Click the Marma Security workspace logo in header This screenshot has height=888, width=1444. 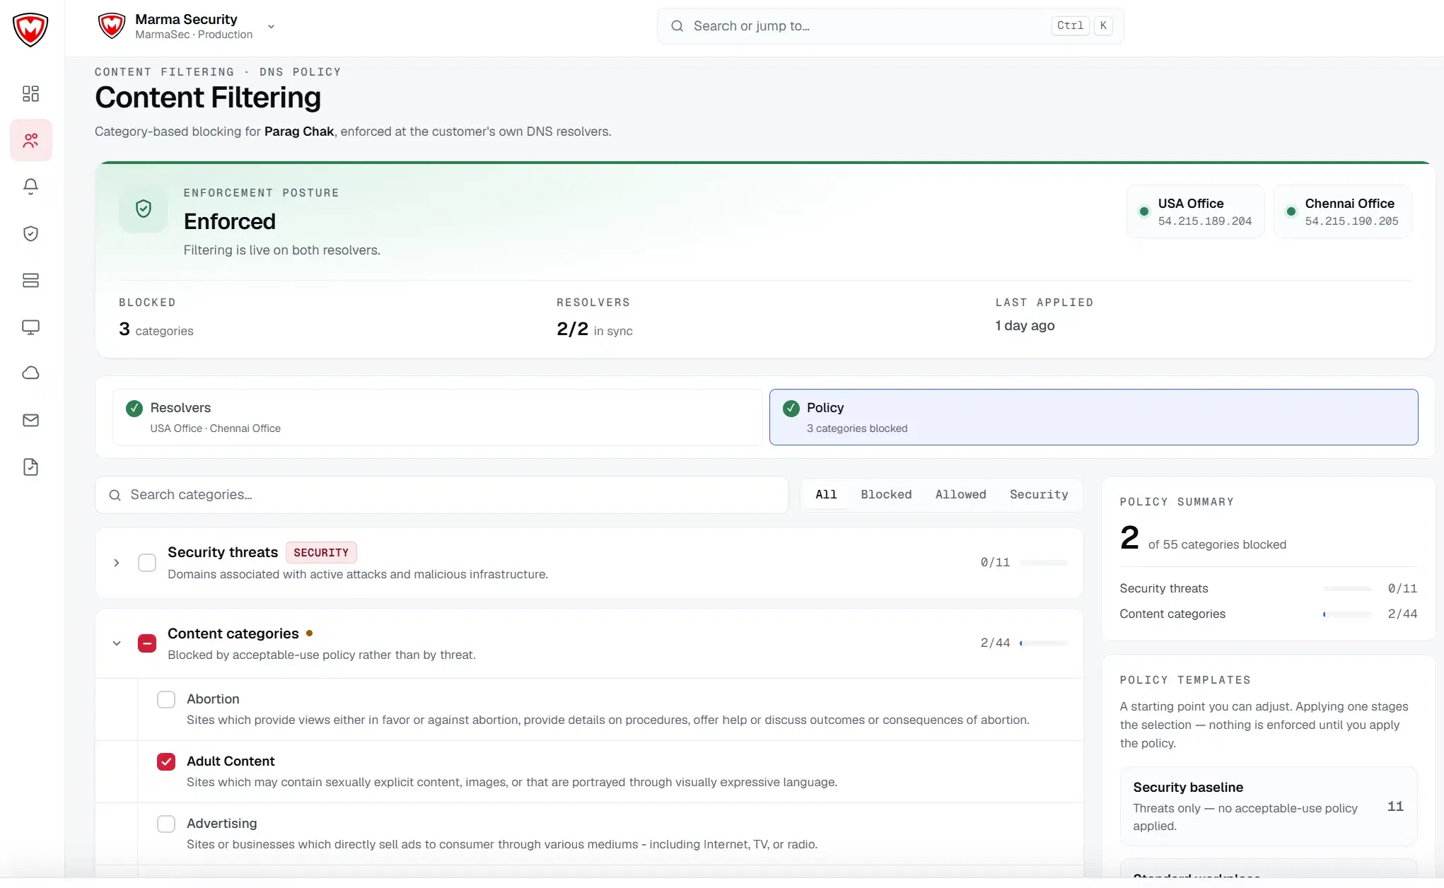pyautogui.click(x=112, y=26)
